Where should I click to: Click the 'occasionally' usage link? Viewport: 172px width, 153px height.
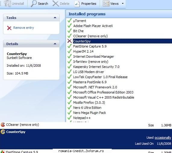163,138
